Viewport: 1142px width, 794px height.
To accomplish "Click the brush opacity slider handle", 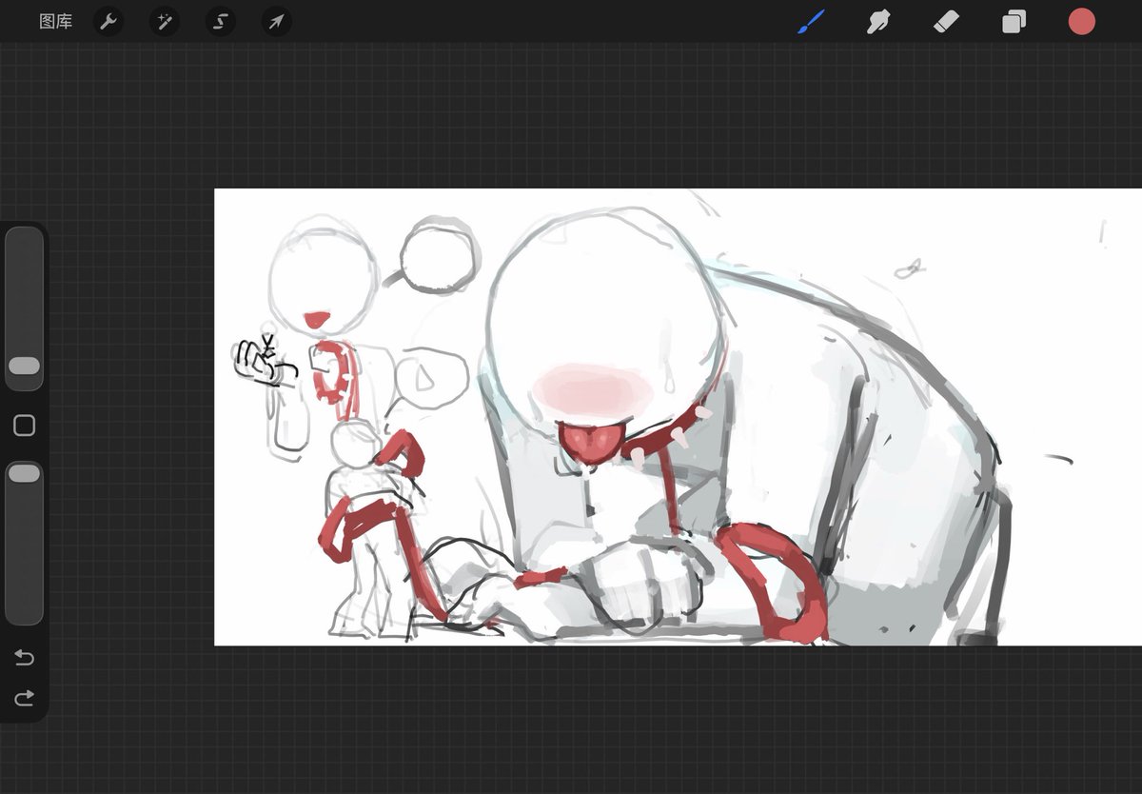I will pyautogui.click(x=24, y=473).
